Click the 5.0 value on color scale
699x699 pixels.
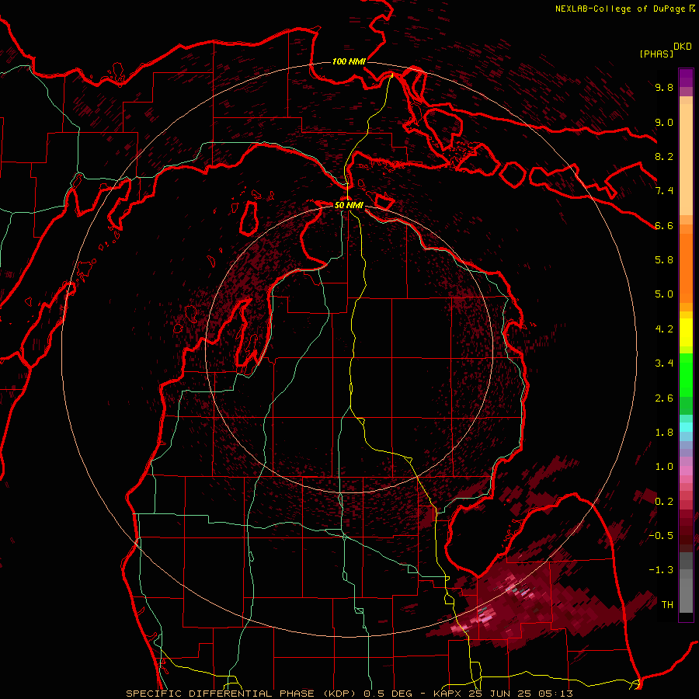(664, 294)
